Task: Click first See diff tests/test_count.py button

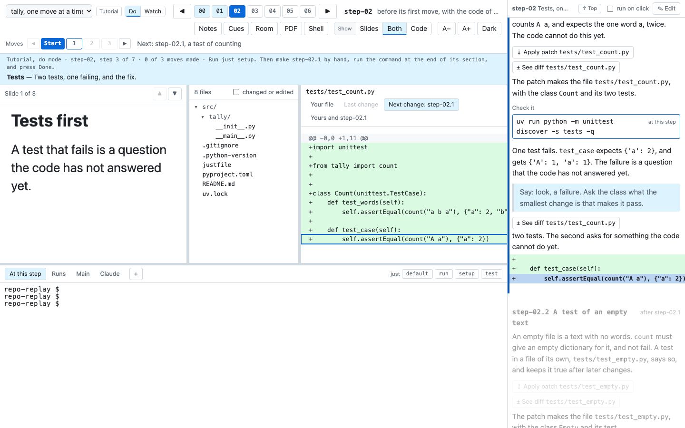Action: pos(566,68)
